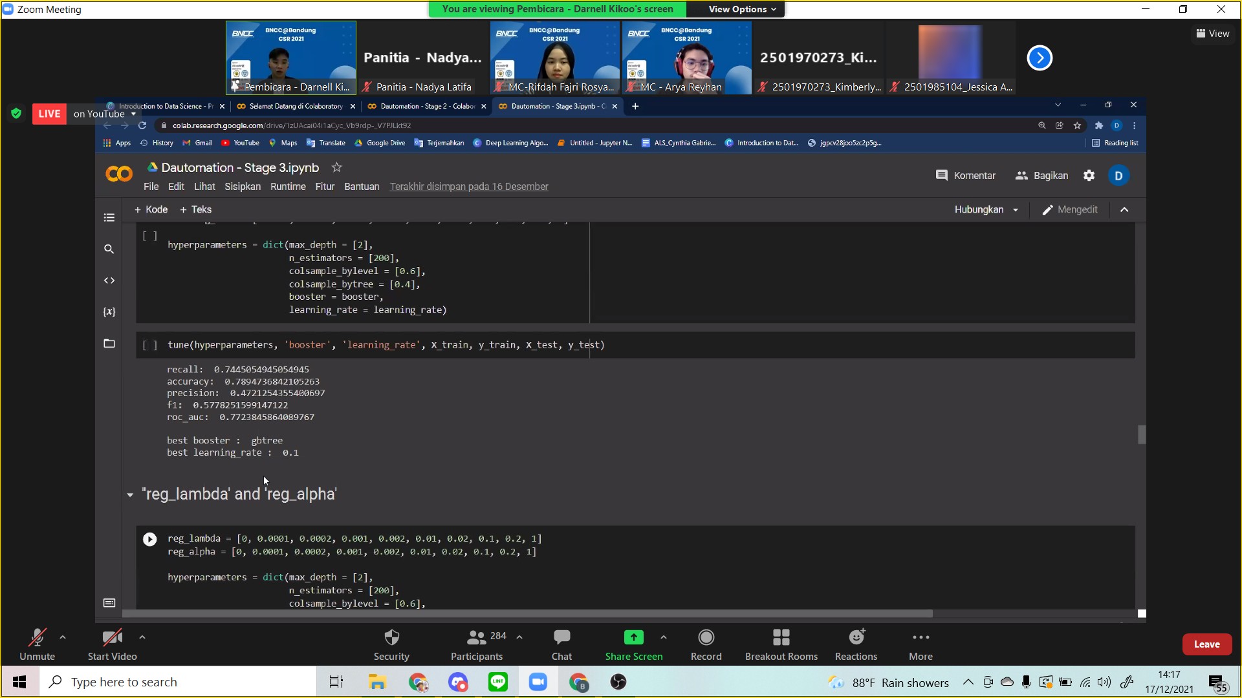This screenshot has width=1242, height=698.
Task: Click the notebook vertical scrollbar thumb
Action: (1142, 434)
